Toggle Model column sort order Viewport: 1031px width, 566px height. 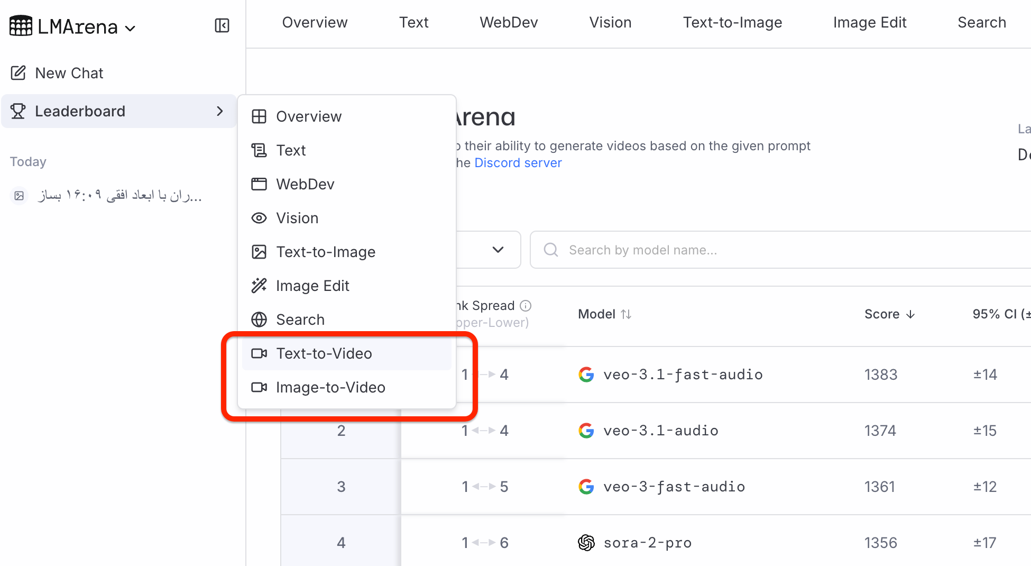(x=626, y=314)
